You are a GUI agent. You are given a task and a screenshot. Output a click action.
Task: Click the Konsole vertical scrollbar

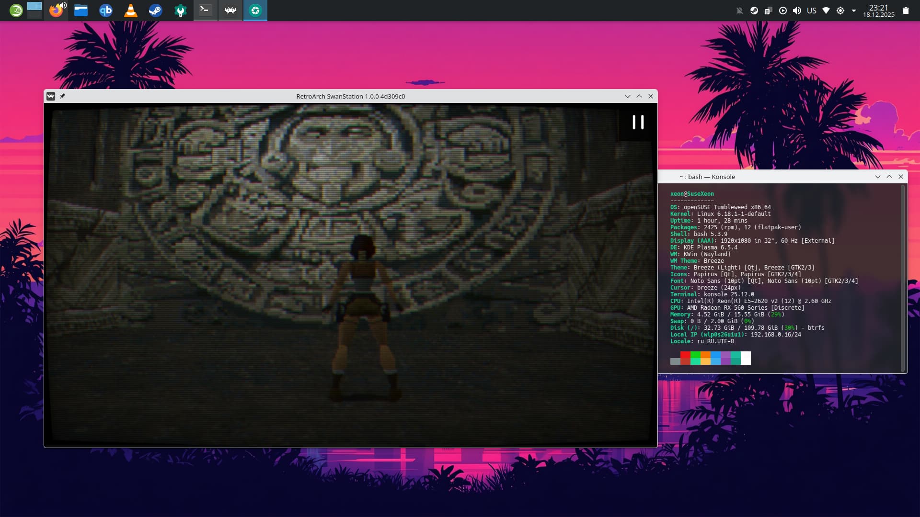pyautogui.click(x=903, y=278)
